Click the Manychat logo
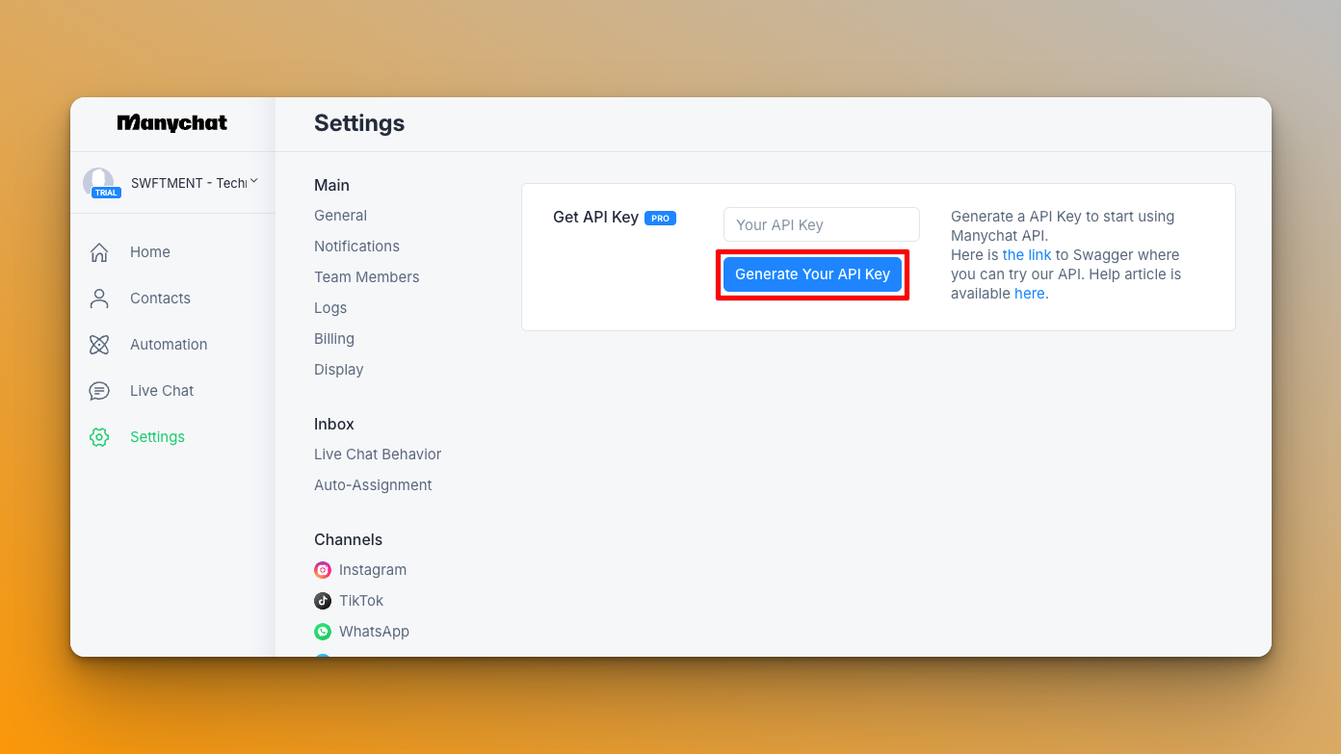Screen dimensions: 1341x754 coord(172,123)
